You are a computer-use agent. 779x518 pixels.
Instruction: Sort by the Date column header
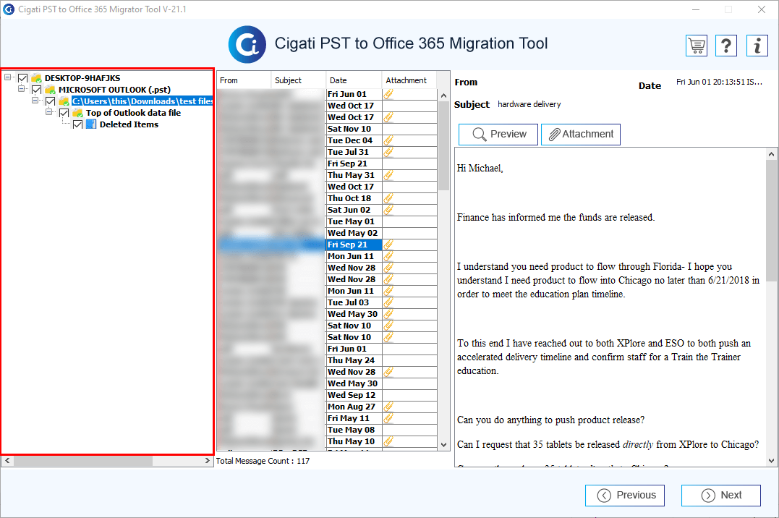(x=354, y=80)
